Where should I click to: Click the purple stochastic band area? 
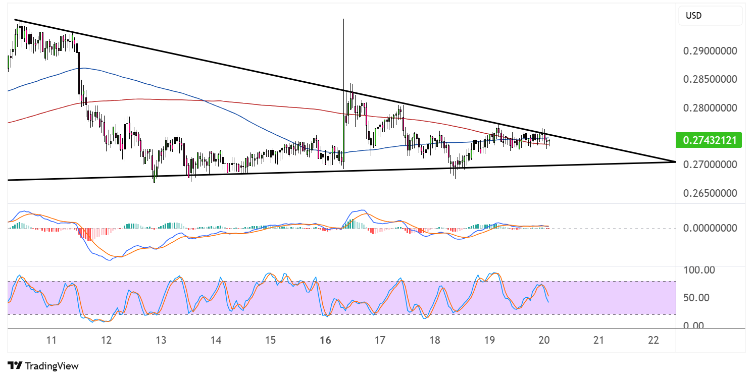341,298
